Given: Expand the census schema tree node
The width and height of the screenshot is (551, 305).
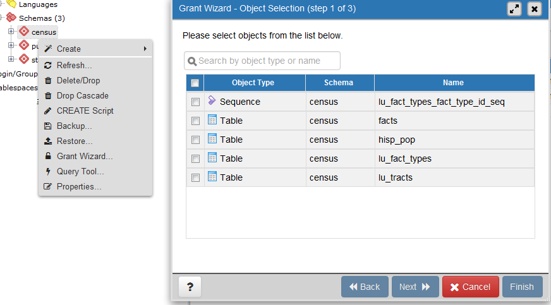Looking at the screenshot, I should pos(11,31).
